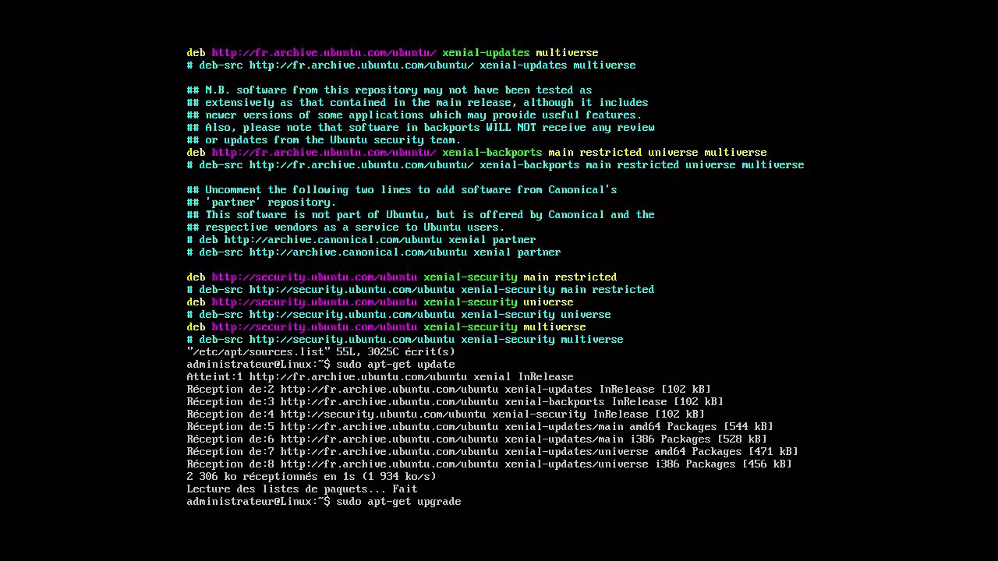Click the 'Atteint:1' xenial InRelease line
The height and width of the screenshot is (561, 998).
coord(380,377)
